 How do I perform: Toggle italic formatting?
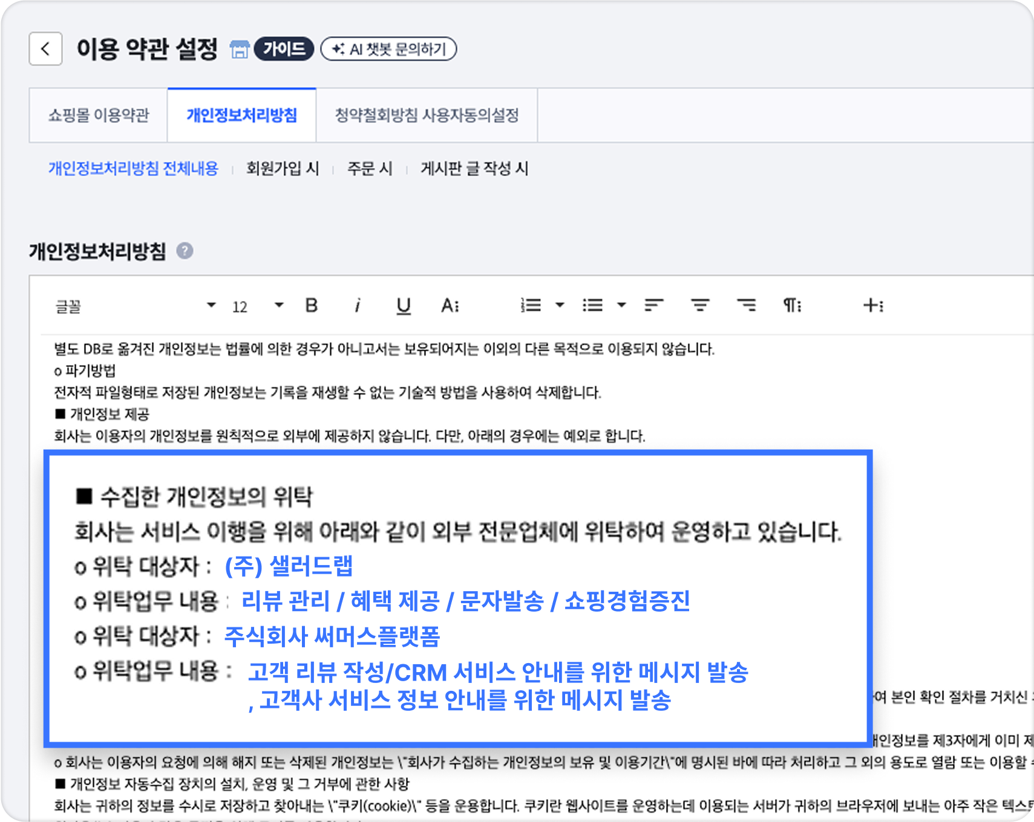(x=358, y=305)
